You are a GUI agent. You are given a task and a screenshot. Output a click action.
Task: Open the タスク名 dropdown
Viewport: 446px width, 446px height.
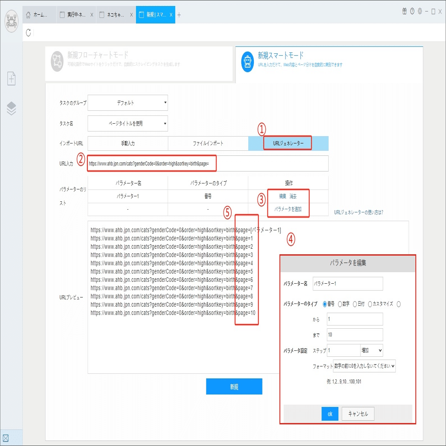128,123
